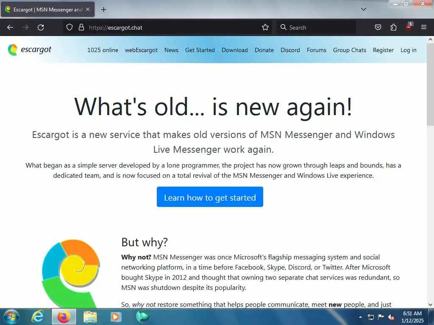The width and height of the screenshot is (434, 325).
Task: Click the scrollbar down arrow
Action: 430,305
